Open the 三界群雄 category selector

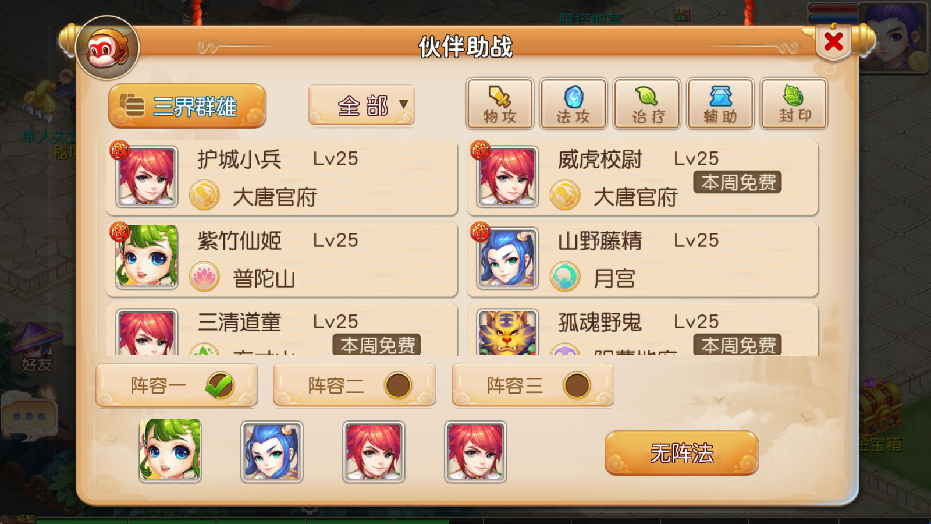[x=187, y=106]
